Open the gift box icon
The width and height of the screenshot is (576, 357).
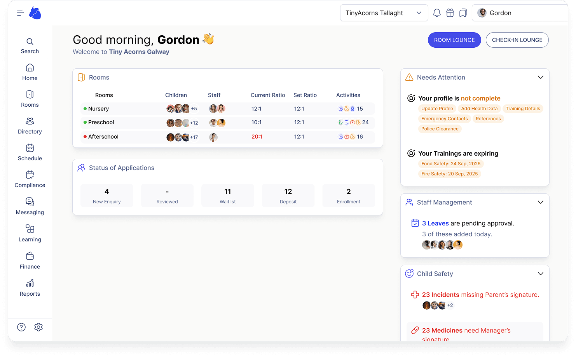click(450, 13)
